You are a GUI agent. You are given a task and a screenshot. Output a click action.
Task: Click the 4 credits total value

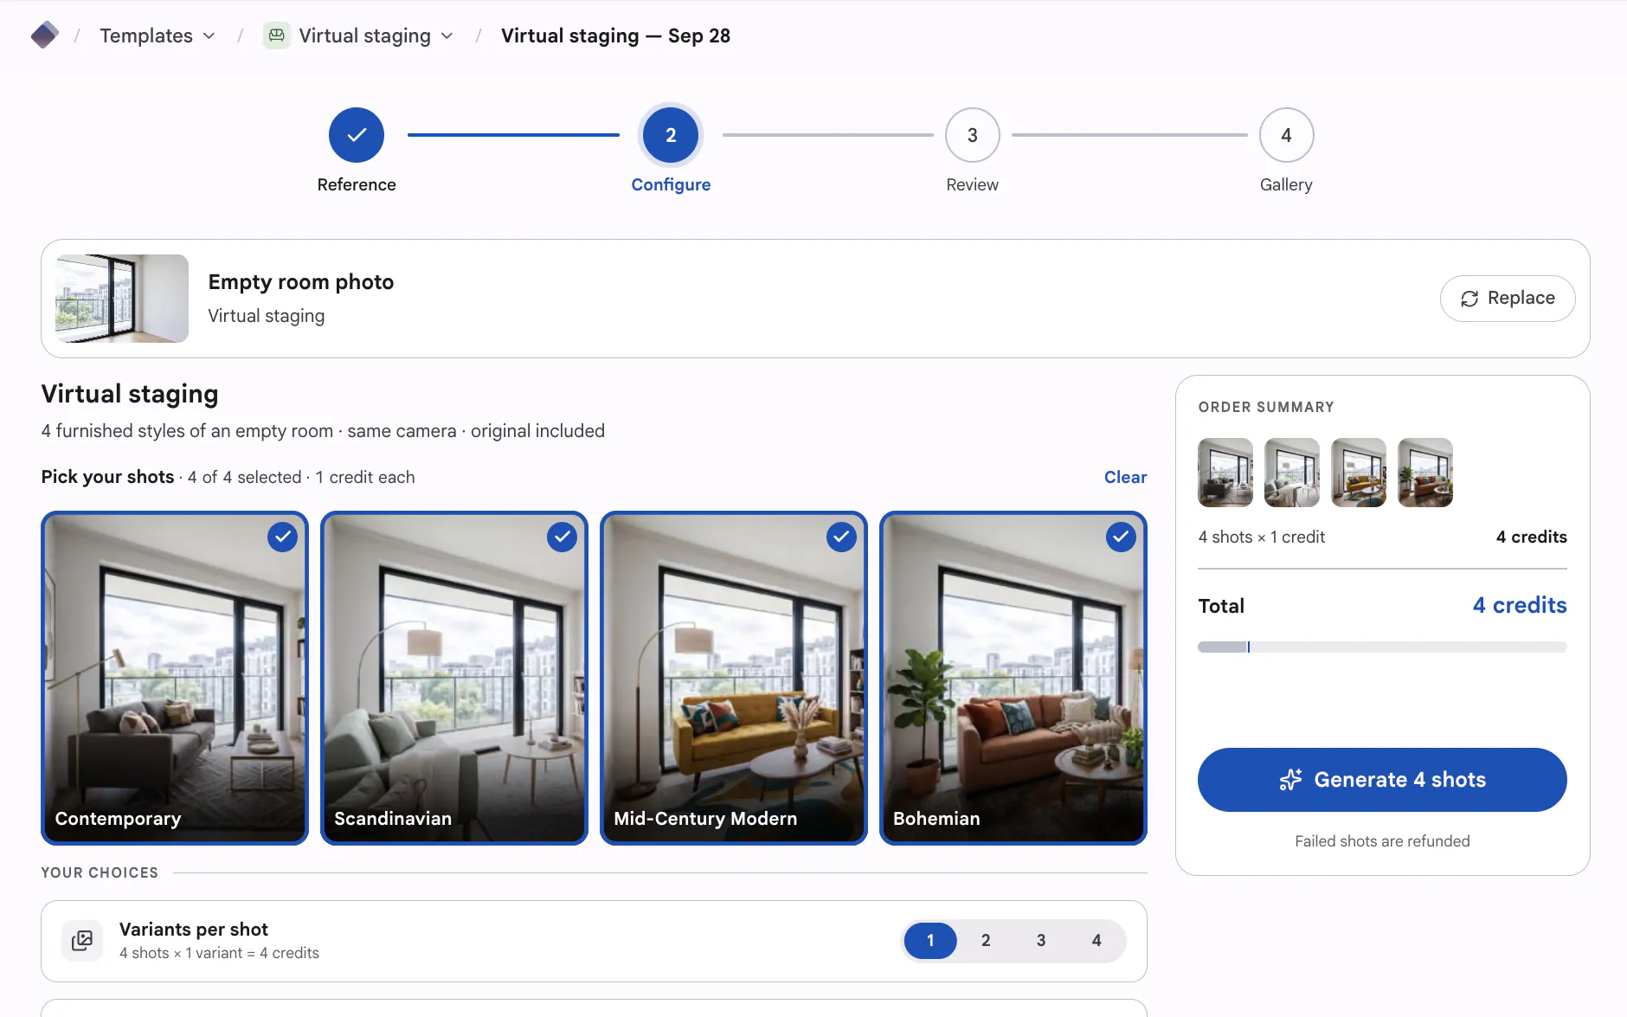1520,605
